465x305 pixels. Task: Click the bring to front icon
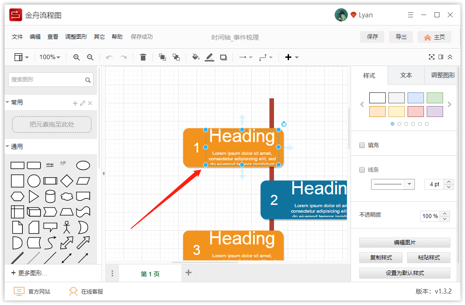[x=162, y=57]
